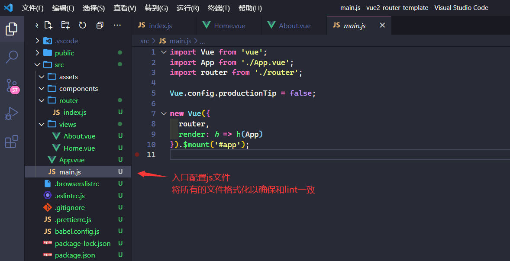Viewport: 510px width, 261px height.
Task: Click the src breadcrumb link
Action: point(145,41)
